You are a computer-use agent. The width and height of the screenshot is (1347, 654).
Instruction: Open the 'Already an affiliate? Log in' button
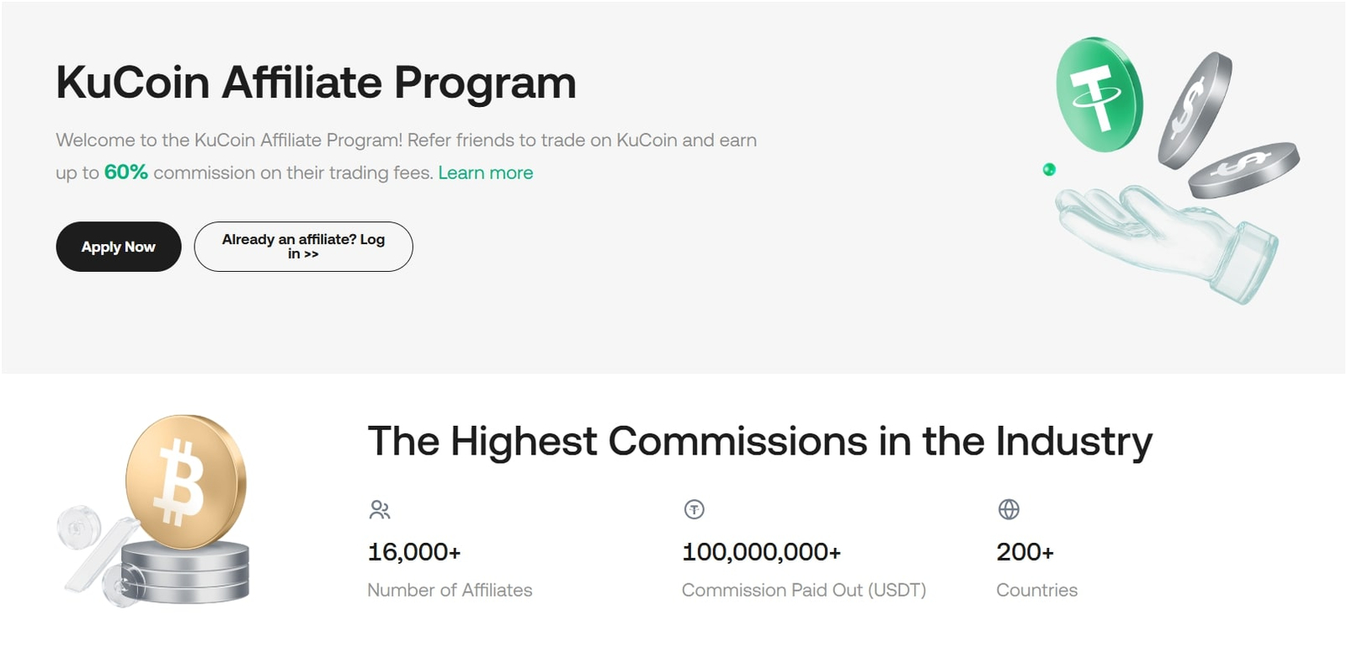pyautogui.click(x=303, y=247)
